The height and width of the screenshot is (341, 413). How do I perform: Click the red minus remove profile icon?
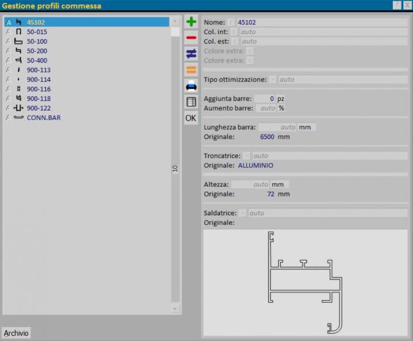point(191,38)
